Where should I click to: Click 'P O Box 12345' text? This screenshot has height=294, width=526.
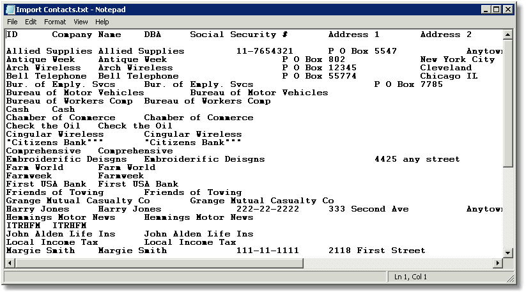[x=319, y=68]
